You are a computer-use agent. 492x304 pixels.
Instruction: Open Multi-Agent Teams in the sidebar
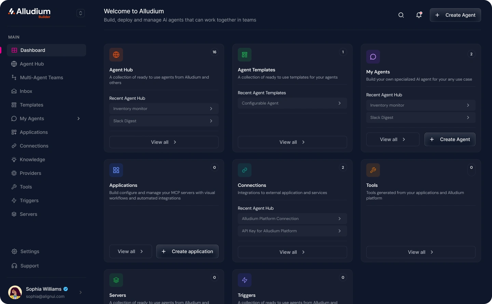(x=41, y=78)
